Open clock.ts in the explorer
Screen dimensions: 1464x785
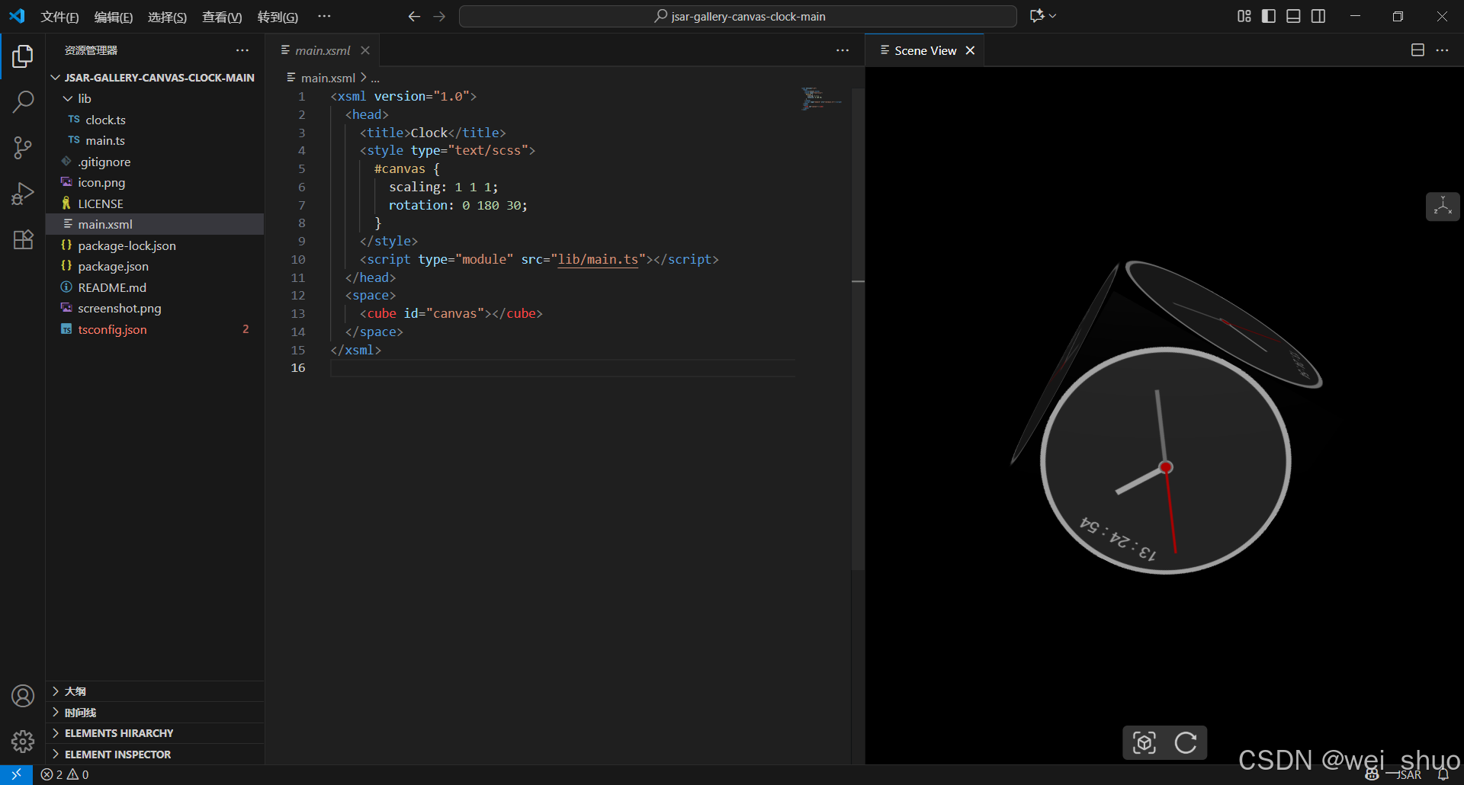pos(155,120)
